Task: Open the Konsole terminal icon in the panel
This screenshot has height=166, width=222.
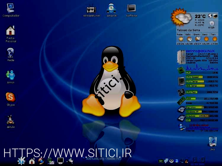Action: click(60, 161)
